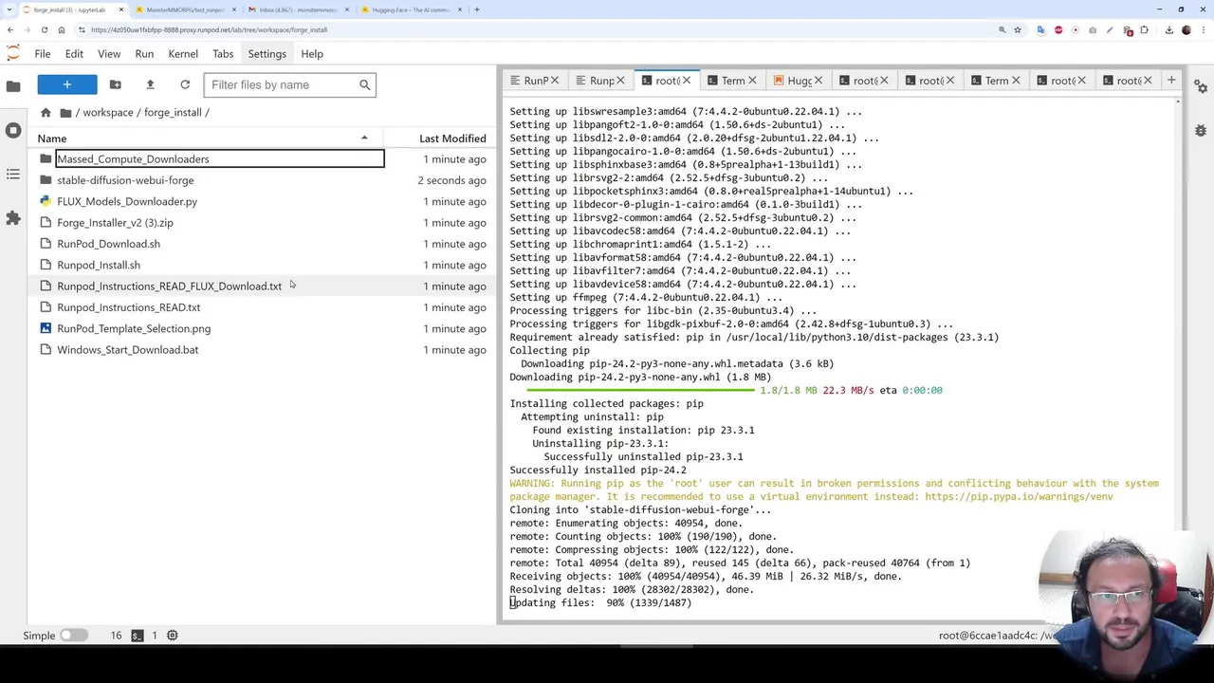Open the Table of Contents sidebar
The width and height of the screenshot is (1214, 683).
[13, 175]
